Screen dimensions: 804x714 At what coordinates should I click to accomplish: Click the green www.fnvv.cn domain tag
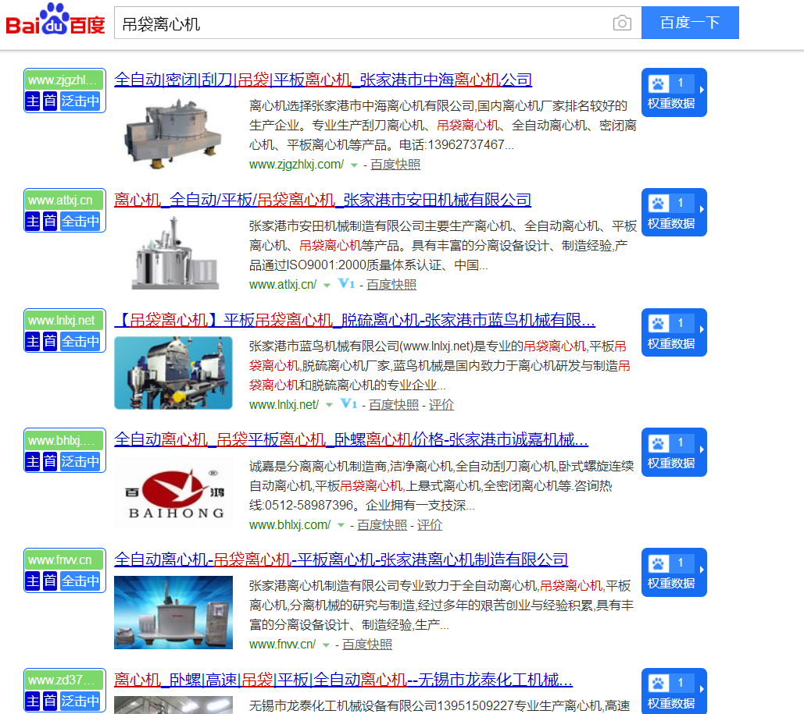click(x=65, y=559)
